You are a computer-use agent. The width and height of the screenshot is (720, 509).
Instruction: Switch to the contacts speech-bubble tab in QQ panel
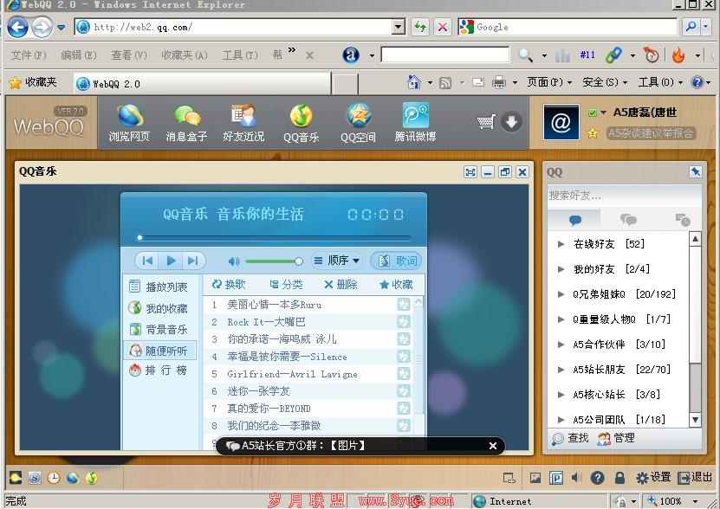pos(575,220)
